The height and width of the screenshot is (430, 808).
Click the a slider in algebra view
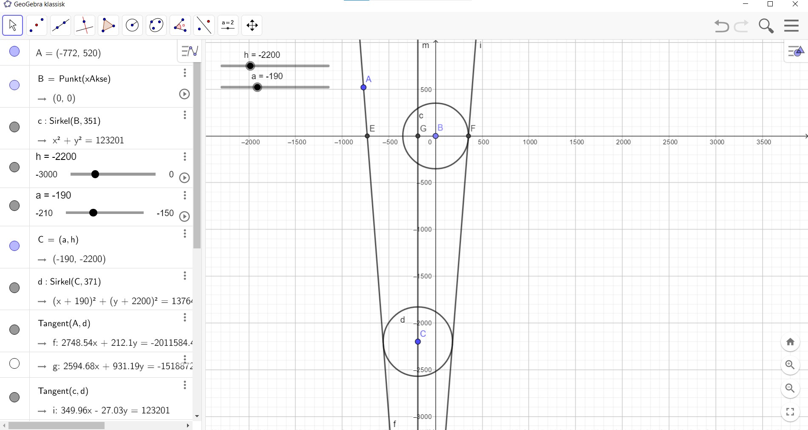coord(105,213)
